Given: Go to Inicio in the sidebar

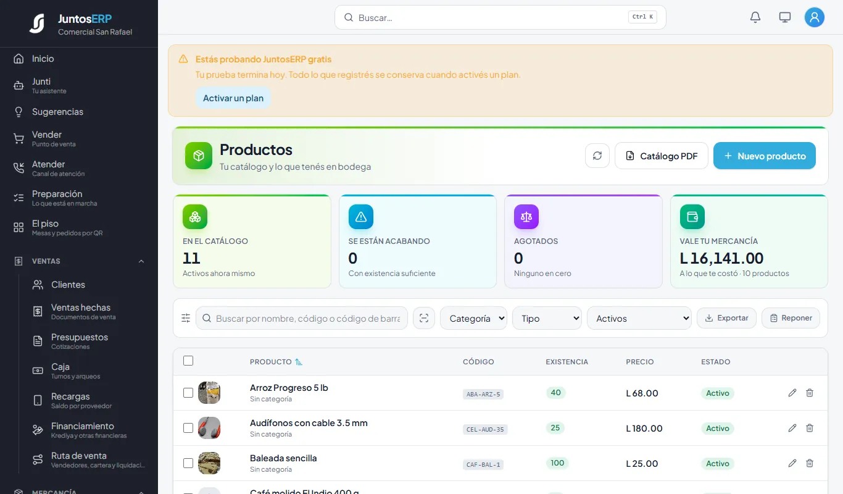Looking at the screenshot, I should click(x=79, y=59).
